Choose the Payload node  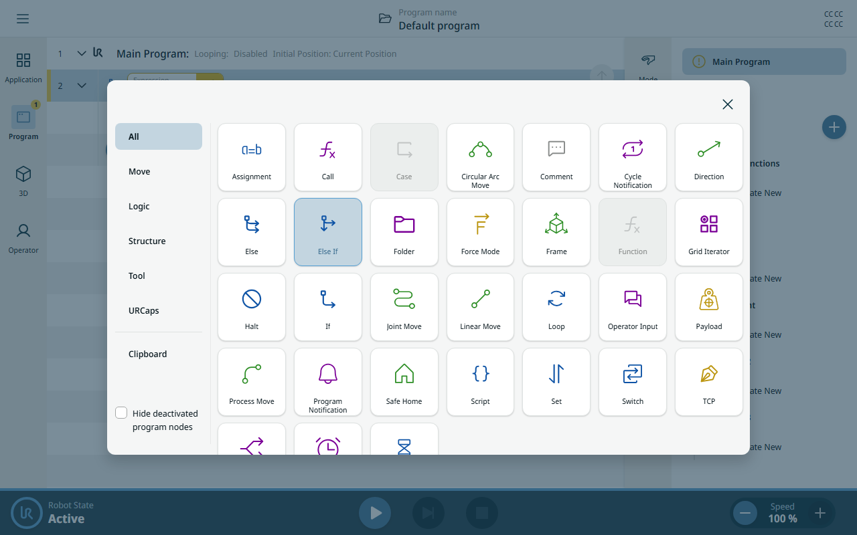708,307
